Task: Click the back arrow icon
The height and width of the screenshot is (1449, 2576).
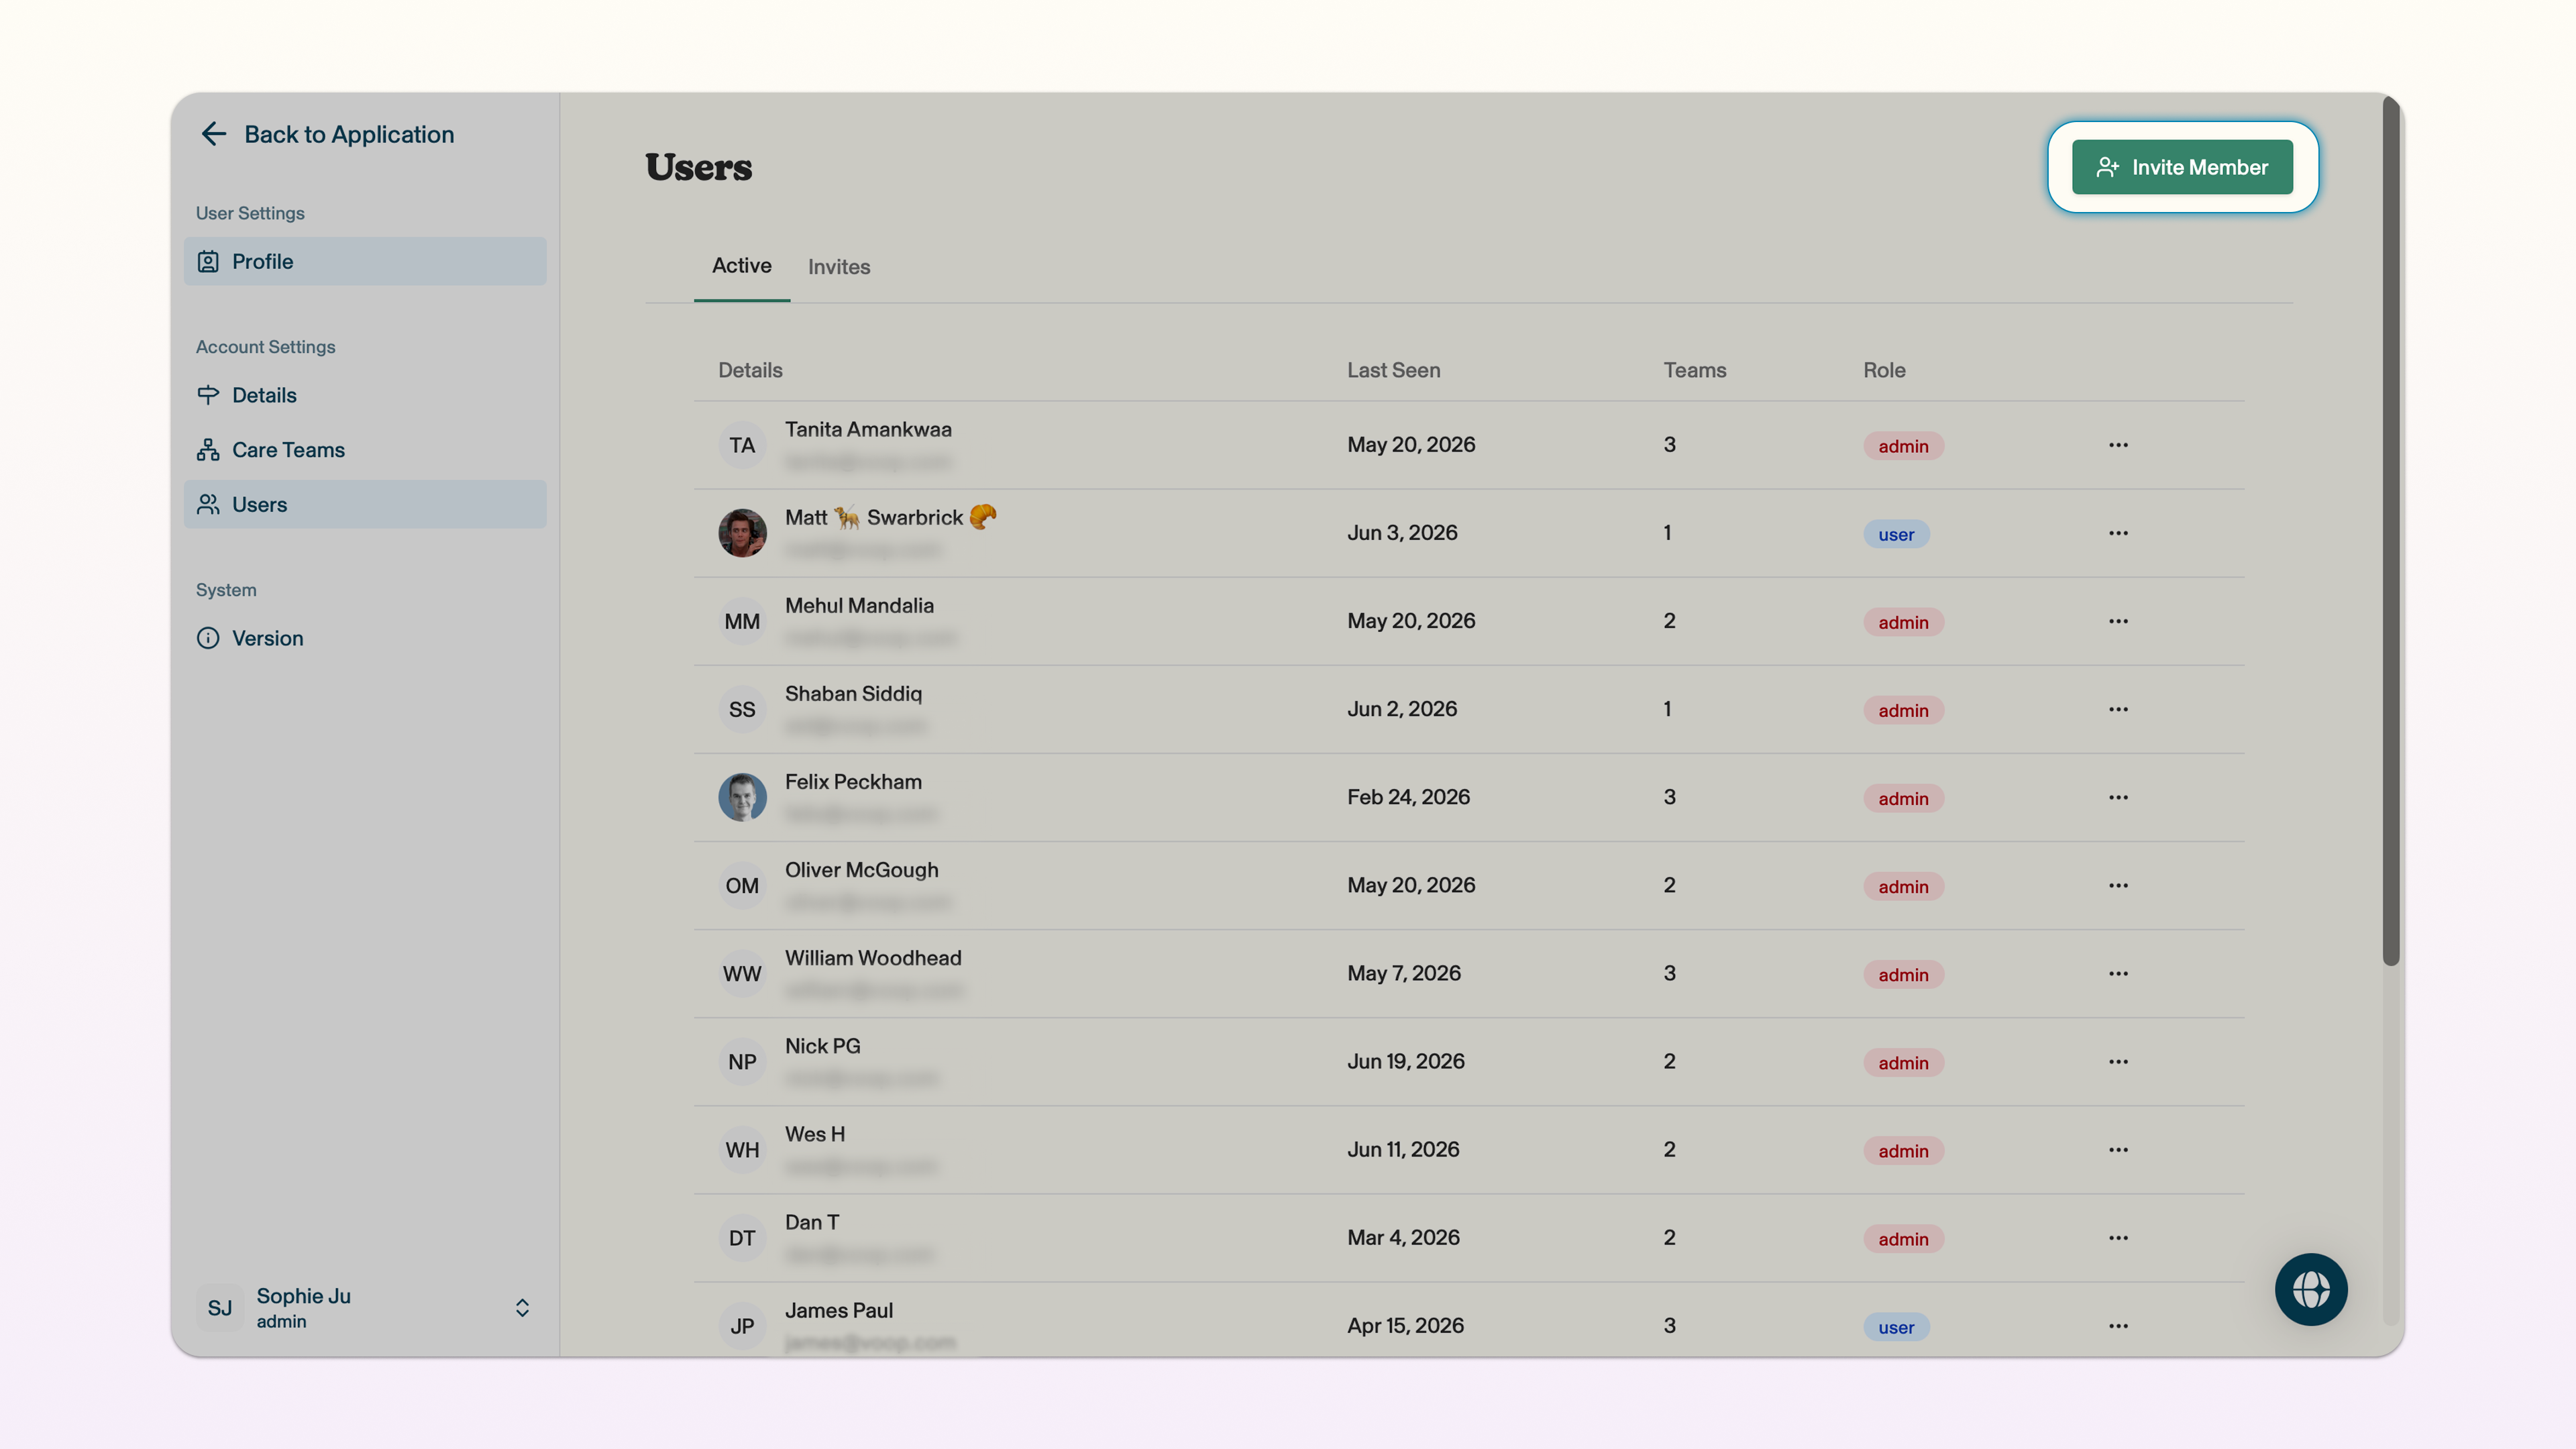Action: pyautogui.click(x=213, y=134)
